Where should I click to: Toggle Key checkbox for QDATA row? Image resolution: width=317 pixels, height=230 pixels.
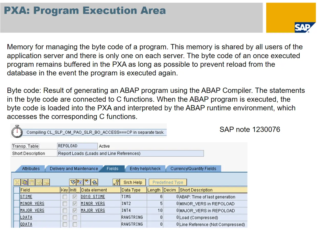point(65,224)
